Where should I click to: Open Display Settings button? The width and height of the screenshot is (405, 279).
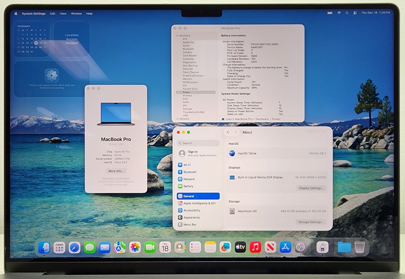point(311,188)
